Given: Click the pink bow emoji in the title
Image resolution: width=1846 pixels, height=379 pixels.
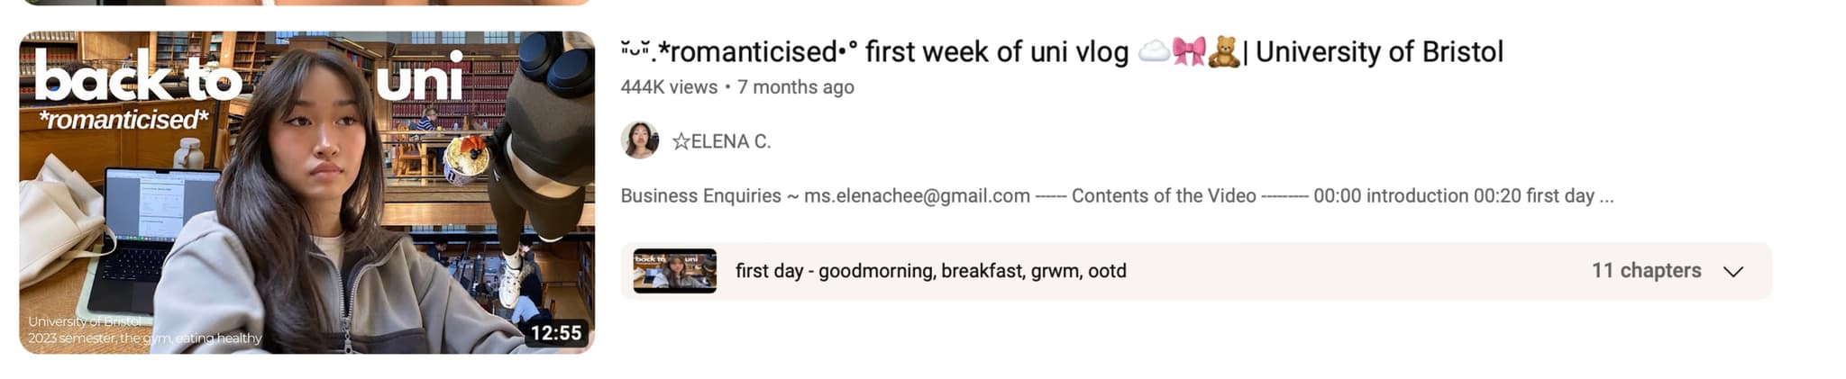Looking at the screenshot, I should pos(1189,52).
